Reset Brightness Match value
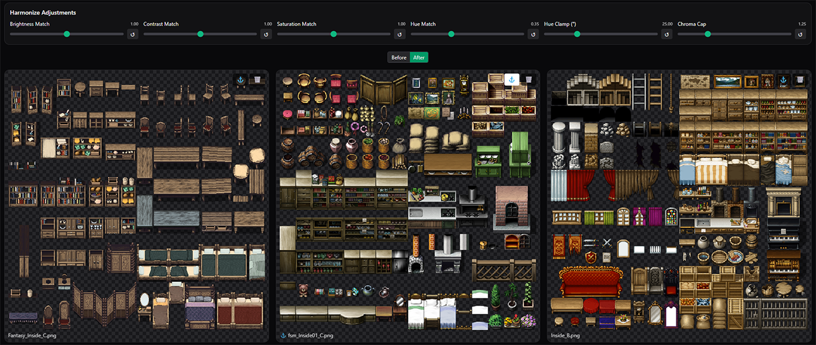Screen dimensions: 816x345 (x=133, y=34)
